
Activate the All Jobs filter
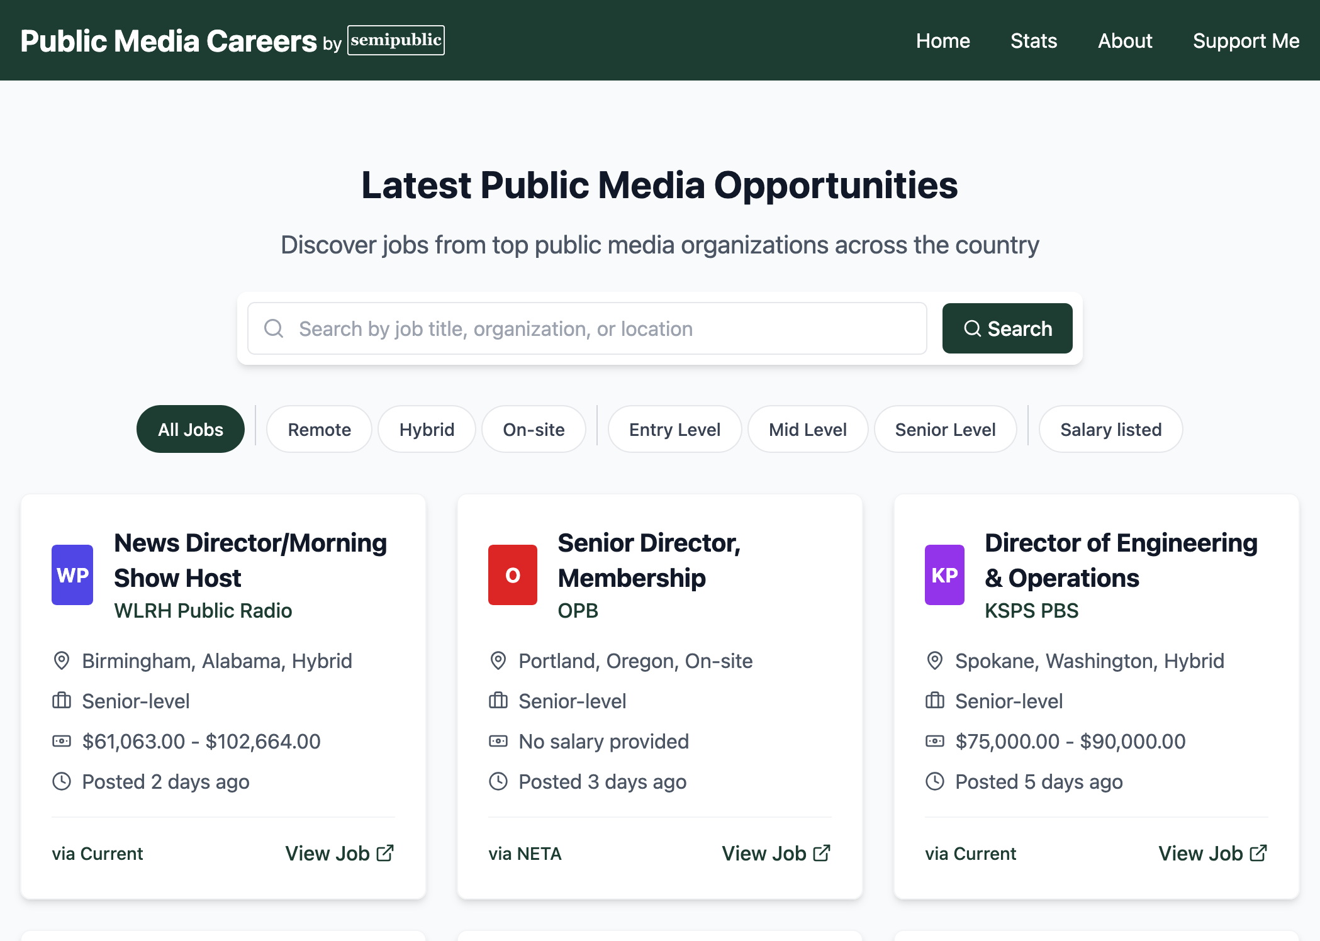[191, 429]
